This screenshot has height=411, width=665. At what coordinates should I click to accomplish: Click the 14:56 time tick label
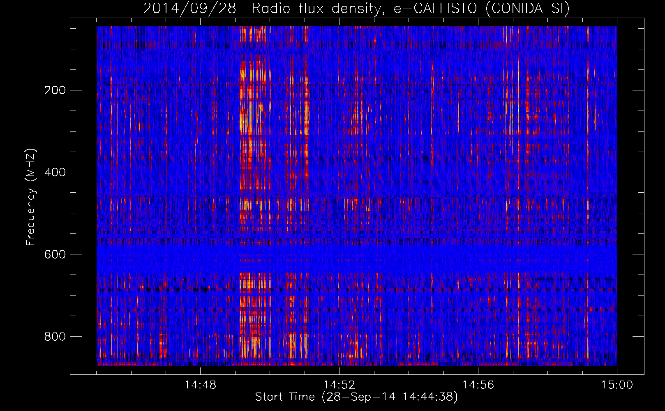tap(478, 385)
